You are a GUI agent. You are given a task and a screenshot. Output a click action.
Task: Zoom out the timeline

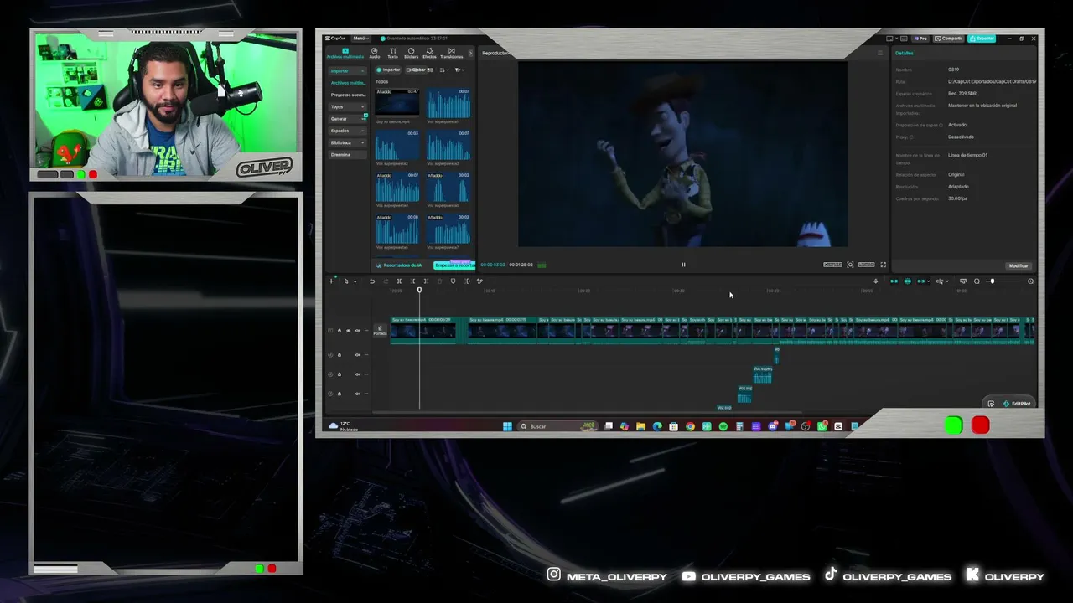(977, 281)
